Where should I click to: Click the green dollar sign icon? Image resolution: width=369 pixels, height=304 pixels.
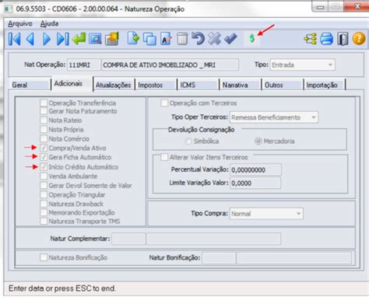[x=251, y=39]
